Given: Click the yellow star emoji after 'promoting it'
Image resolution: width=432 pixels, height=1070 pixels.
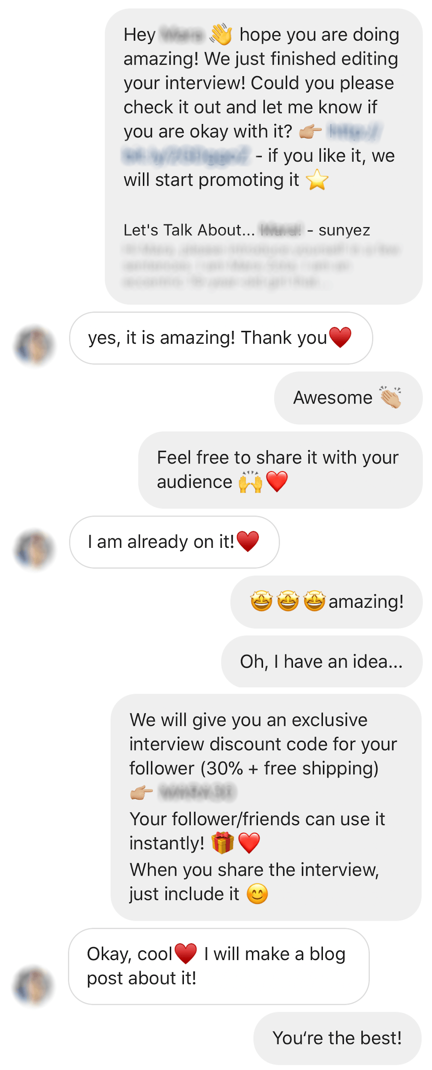Looking at the screenshot, I should click(317, 180).
